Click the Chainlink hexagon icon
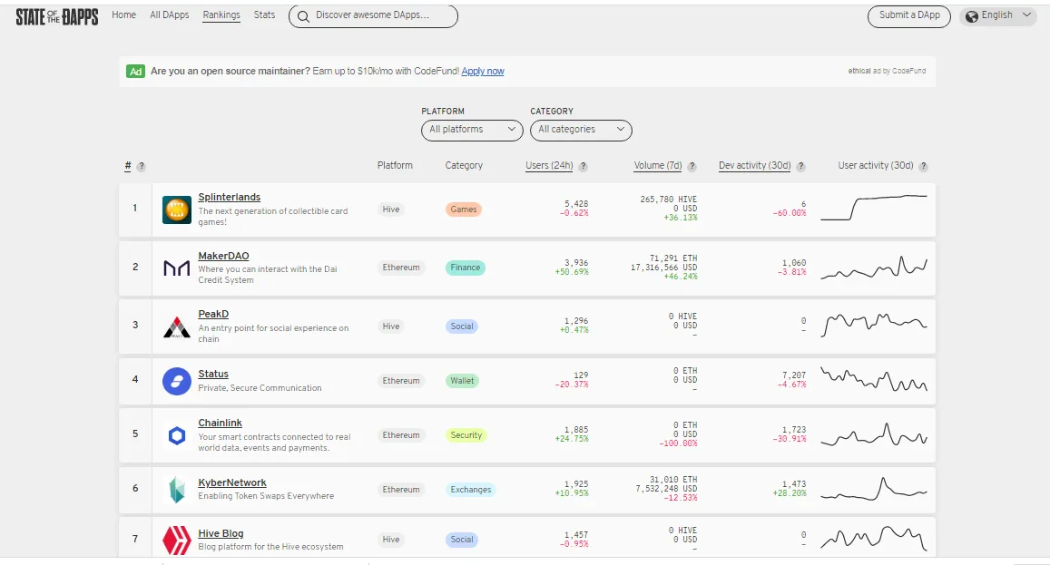 click(177, 436)
